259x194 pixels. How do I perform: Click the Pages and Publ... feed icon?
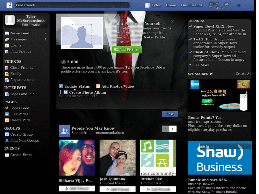(7, 94)
